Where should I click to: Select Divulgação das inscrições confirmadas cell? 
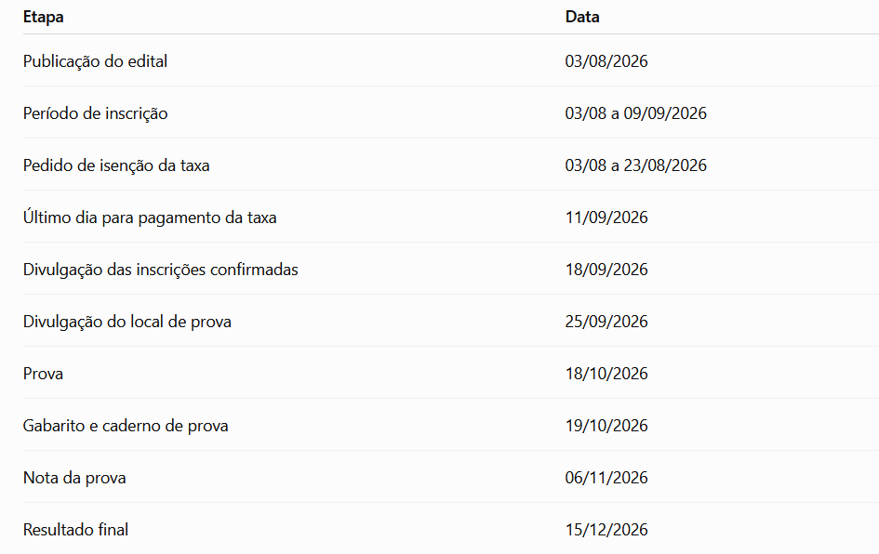[x=160, y=270]
